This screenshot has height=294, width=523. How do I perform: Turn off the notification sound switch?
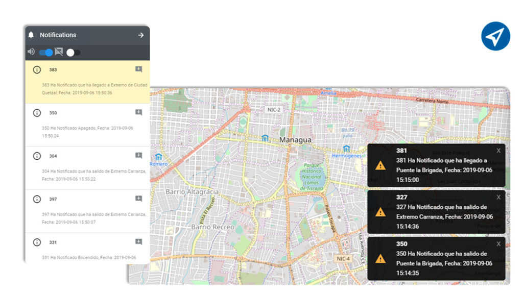[x=46, y=53]
